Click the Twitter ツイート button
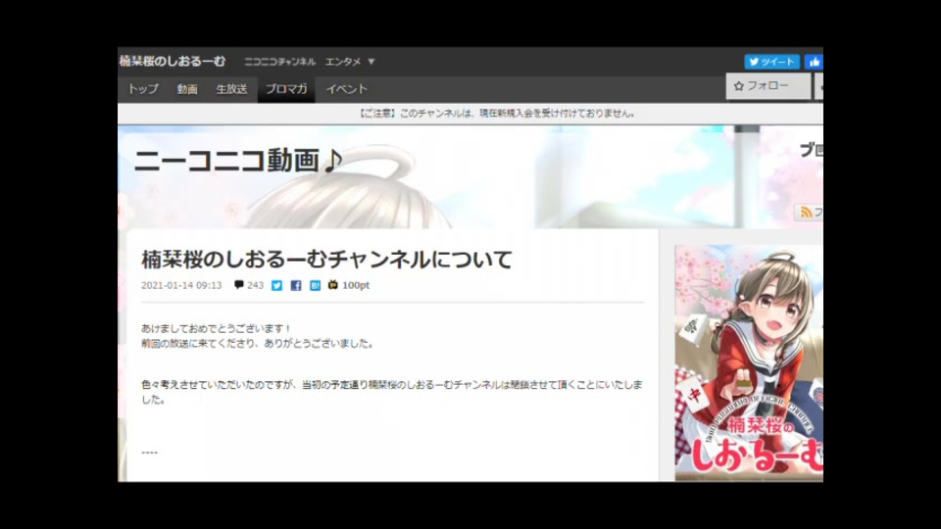 (x=771, y=62)
